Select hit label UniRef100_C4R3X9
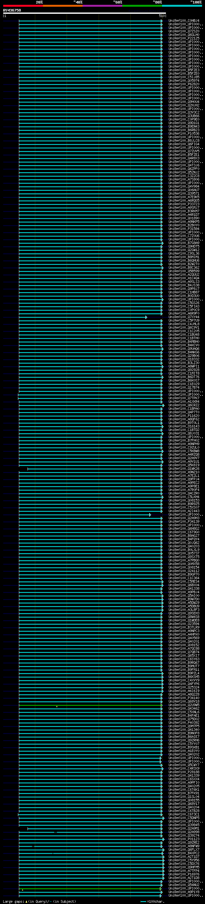 point(184,769)
